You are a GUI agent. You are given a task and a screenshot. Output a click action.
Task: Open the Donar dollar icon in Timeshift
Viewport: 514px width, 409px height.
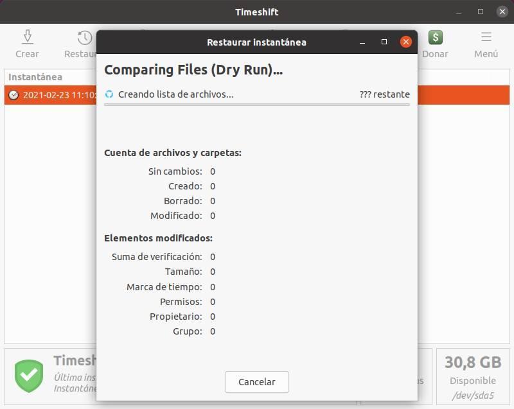(436, 37)
